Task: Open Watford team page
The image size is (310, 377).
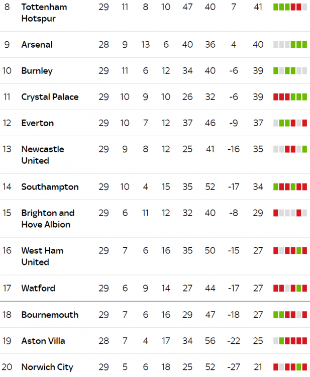Action: click(38, 289)
